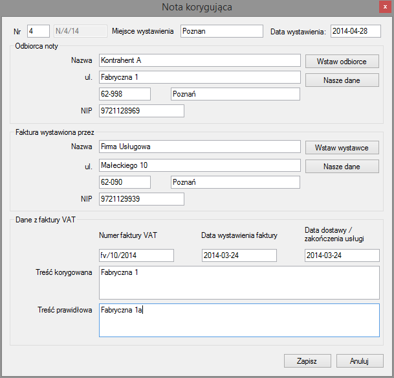
Task: Save the note with Zapisz
Action: coord(307,360)
